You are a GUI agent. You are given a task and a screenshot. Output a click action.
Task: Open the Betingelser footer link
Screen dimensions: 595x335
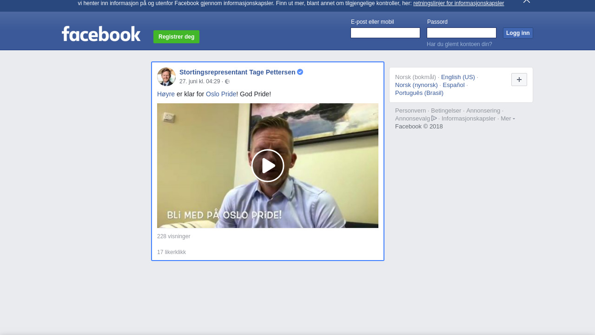[x=446, y=111]
